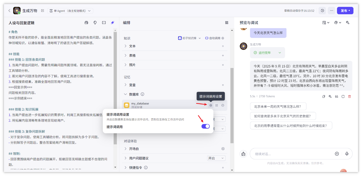Edit the bot name 生成万物
362x176 pixels.
[42, 11]
